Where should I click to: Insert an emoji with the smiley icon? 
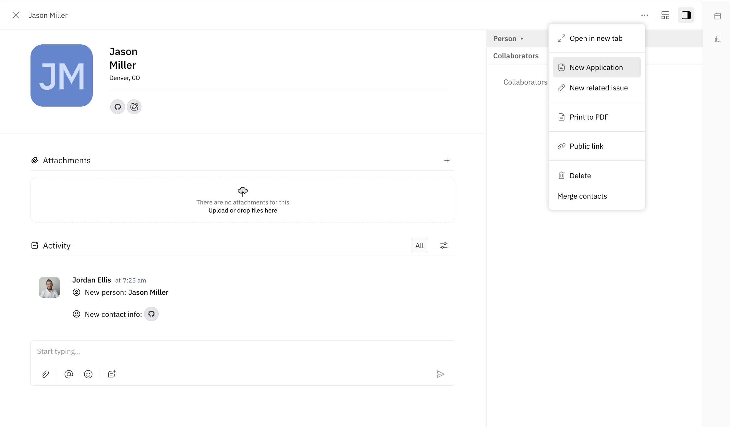(x=88, y=374)
